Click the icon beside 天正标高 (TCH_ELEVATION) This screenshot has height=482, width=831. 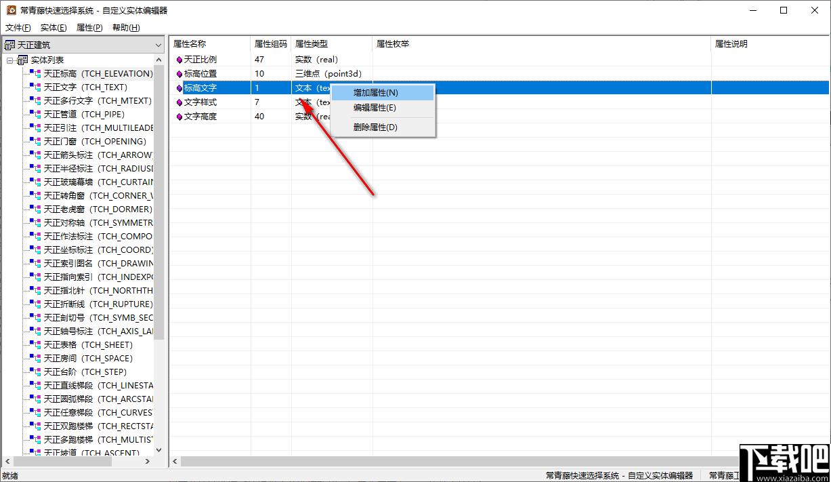[35, 73]
